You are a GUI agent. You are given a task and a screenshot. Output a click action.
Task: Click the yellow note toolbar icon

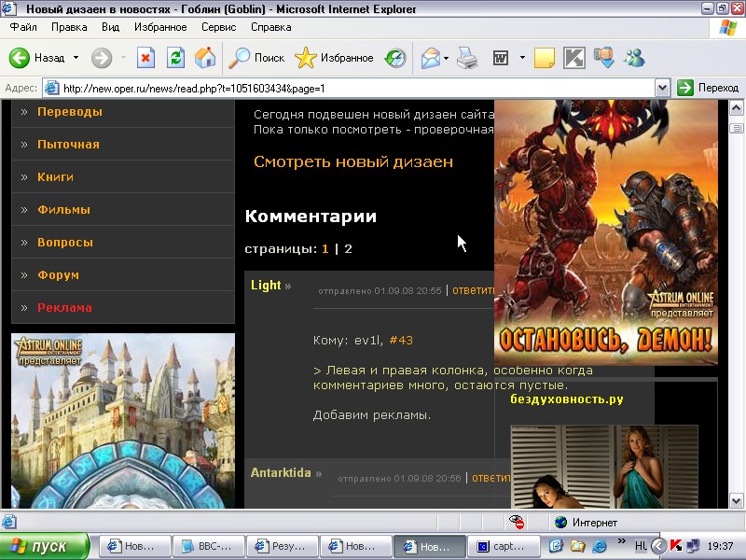(x=545, y=58)
